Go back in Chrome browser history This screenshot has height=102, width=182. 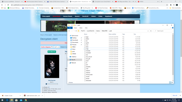coord(2,5)
